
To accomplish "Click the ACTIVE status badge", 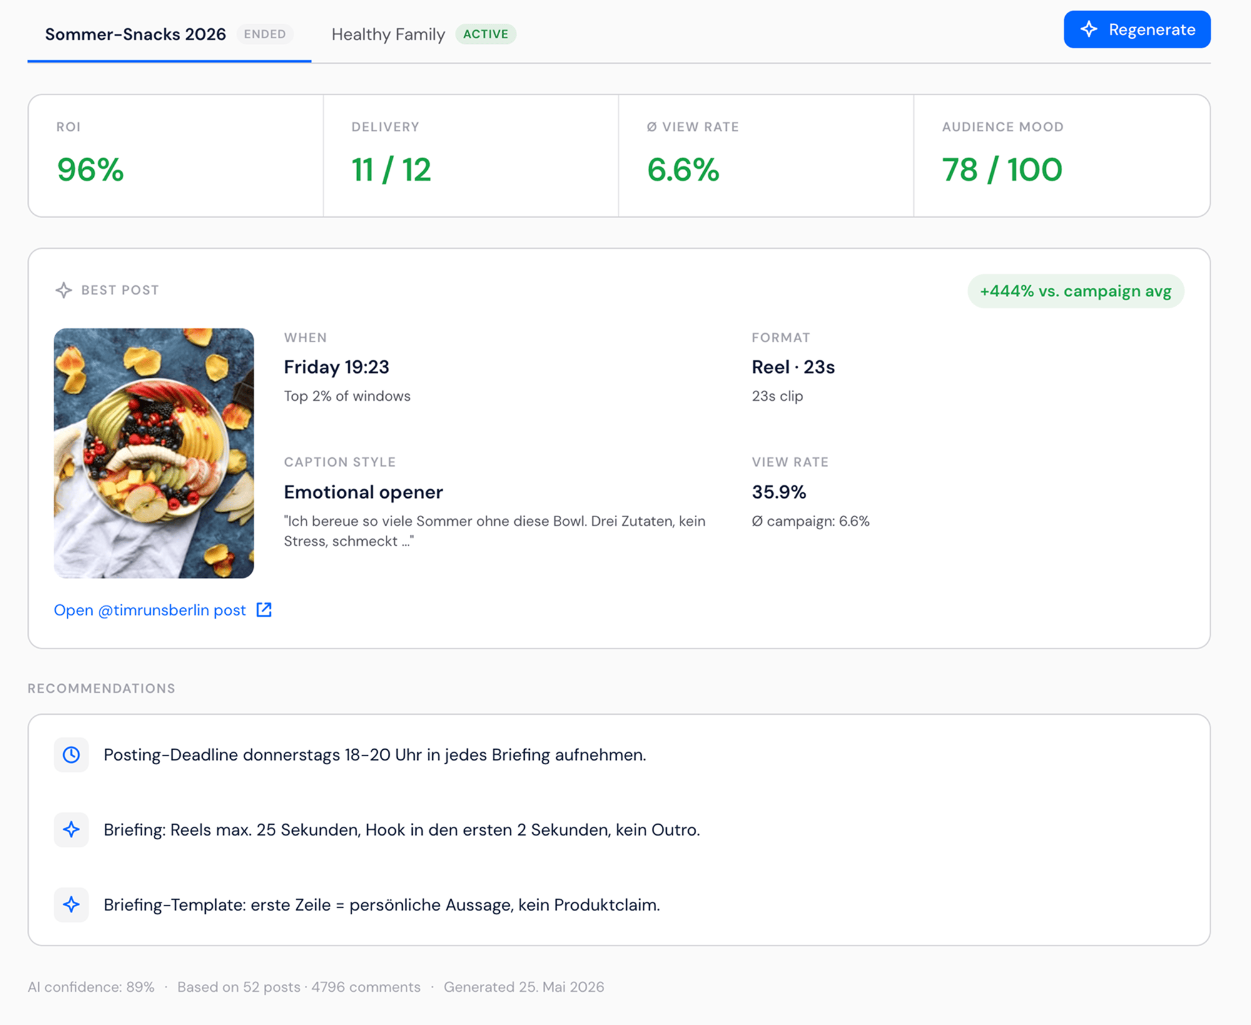I will click(x=485, y=34).
